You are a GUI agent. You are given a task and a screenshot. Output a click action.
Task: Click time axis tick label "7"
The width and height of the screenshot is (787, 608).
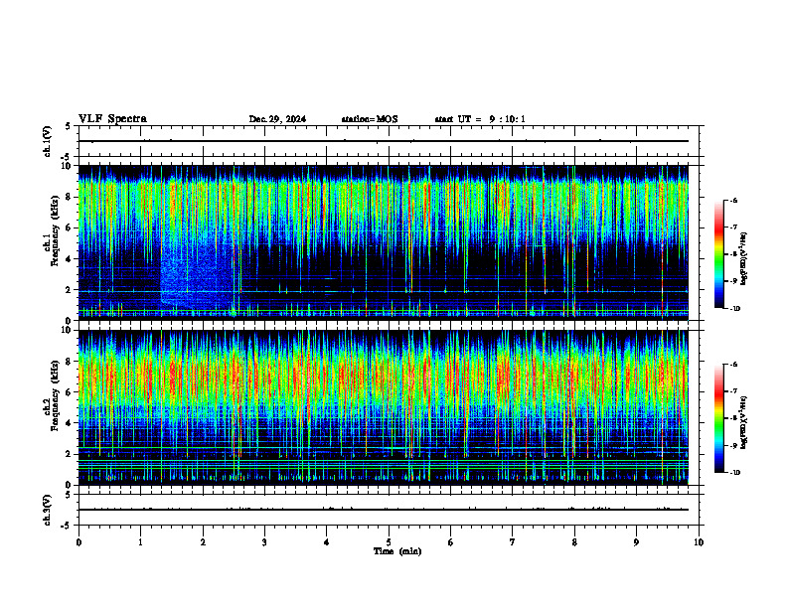point(512,542)
